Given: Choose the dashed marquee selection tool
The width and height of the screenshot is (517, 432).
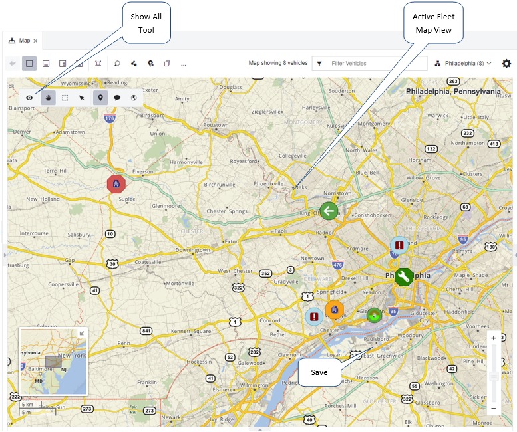Looking at the screenshot, I should point(65,98).
